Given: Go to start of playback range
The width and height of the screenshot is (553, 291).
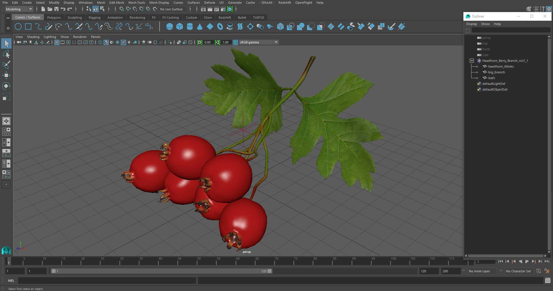Looking at the screenshot, I should 501,261.
